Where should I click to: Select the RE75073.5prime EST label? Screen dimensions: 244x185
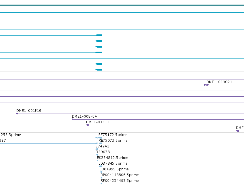[113, 141]
